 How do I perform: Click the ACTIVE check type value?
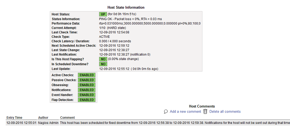[104, 37]
